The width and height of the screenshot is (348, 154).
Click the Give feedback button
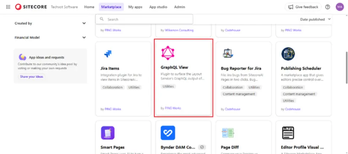pyautogui.click(x=303, y=7)
